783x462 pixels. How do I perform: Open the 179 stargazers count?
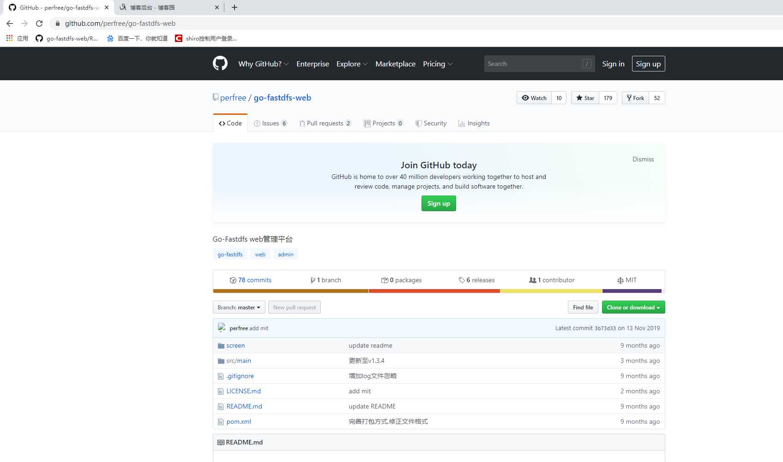[608, 98]
